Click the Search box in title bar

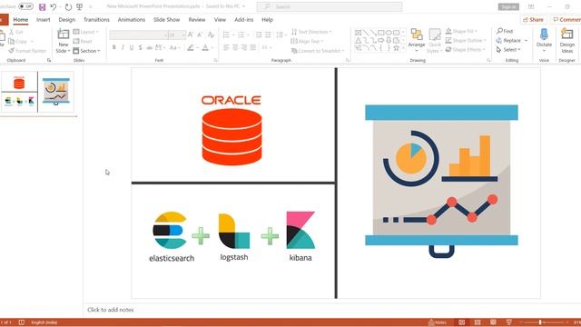330,6
